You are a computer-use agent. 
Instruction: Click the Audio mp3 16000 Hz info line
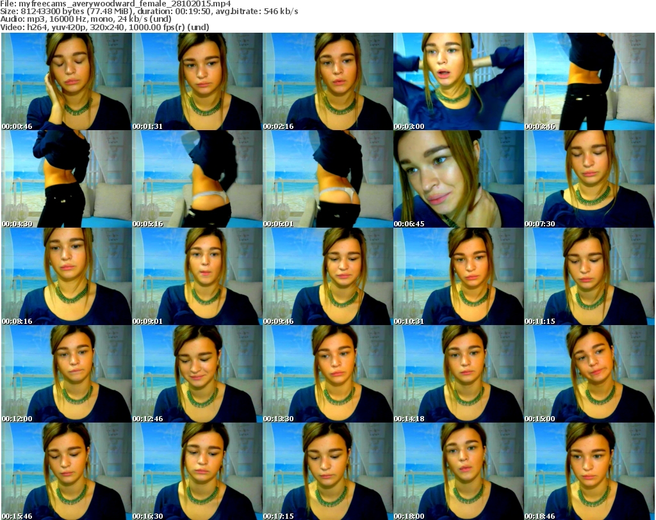click(x=86, y=19)
